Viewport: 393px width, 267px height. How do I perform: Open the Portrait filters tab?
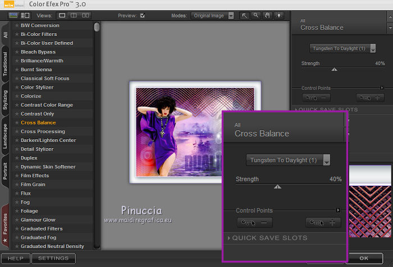tap(5, 171)
